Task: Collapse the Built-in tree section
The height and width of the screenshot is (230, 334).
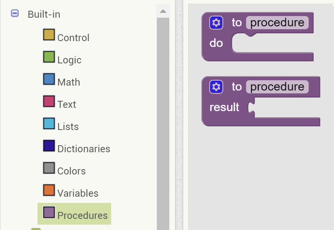Action: (x=15, y=14)
